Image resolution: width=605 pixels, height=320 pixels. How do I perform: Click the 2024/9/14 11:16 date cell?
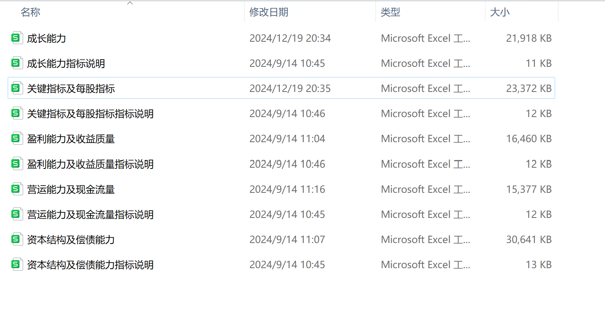[x=287, y=189]
